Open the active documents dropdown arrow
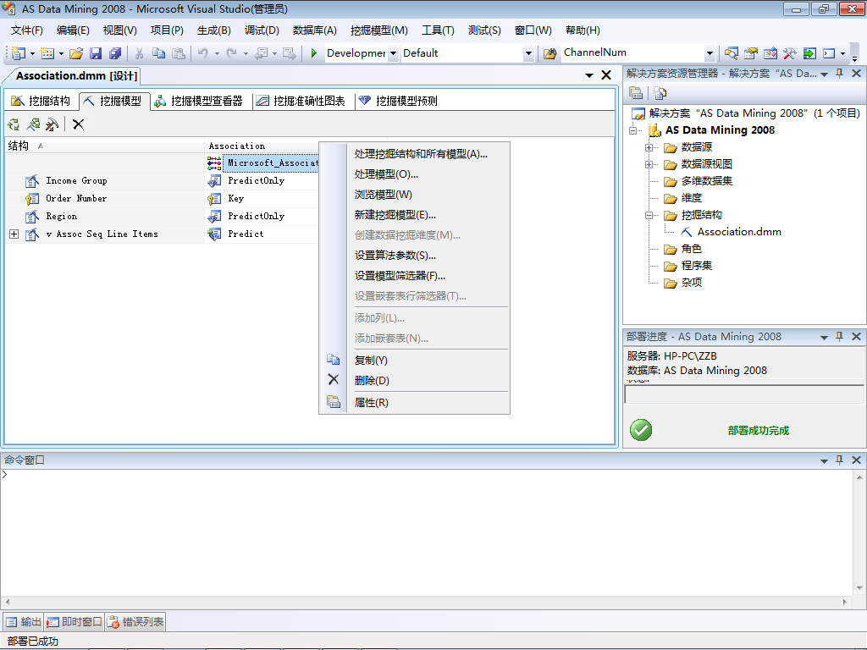The width and height of the screenshot is (867, 650). [x=589, y=75]
